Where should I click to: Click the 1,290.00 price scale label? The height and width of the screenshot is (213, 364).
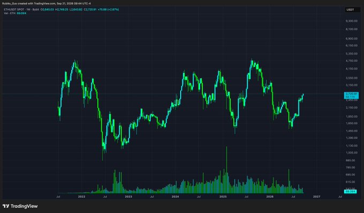coord(352,138)
